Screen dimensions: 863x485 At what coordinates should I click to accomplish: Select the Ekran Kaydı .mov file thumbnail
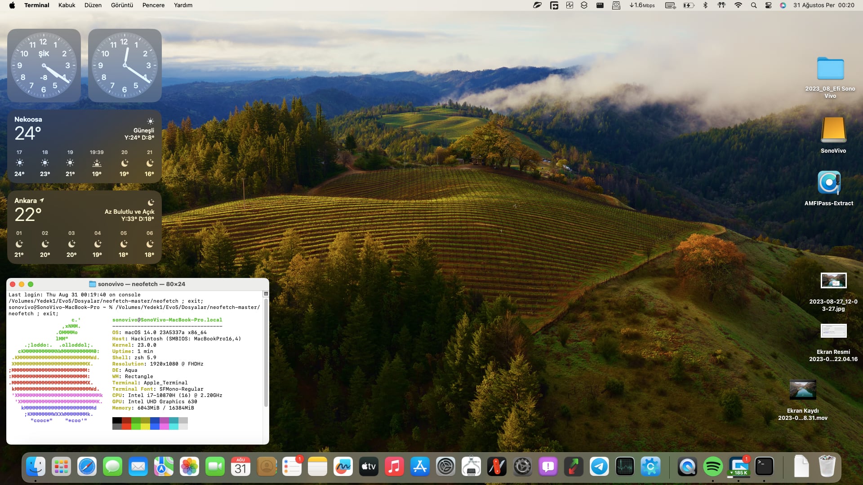point(802,390)
